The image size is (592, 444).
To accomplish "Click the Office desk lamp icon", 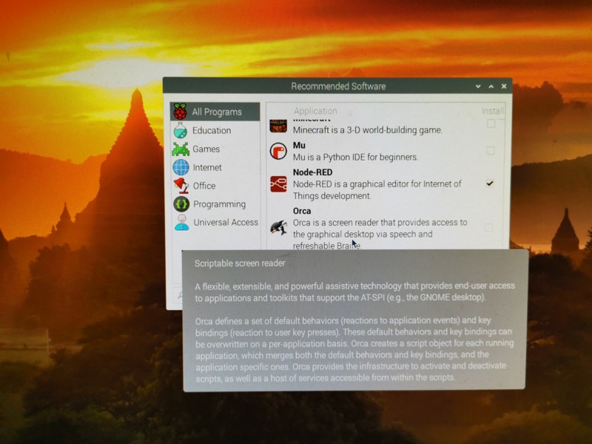I will click(x=181, y=186).
